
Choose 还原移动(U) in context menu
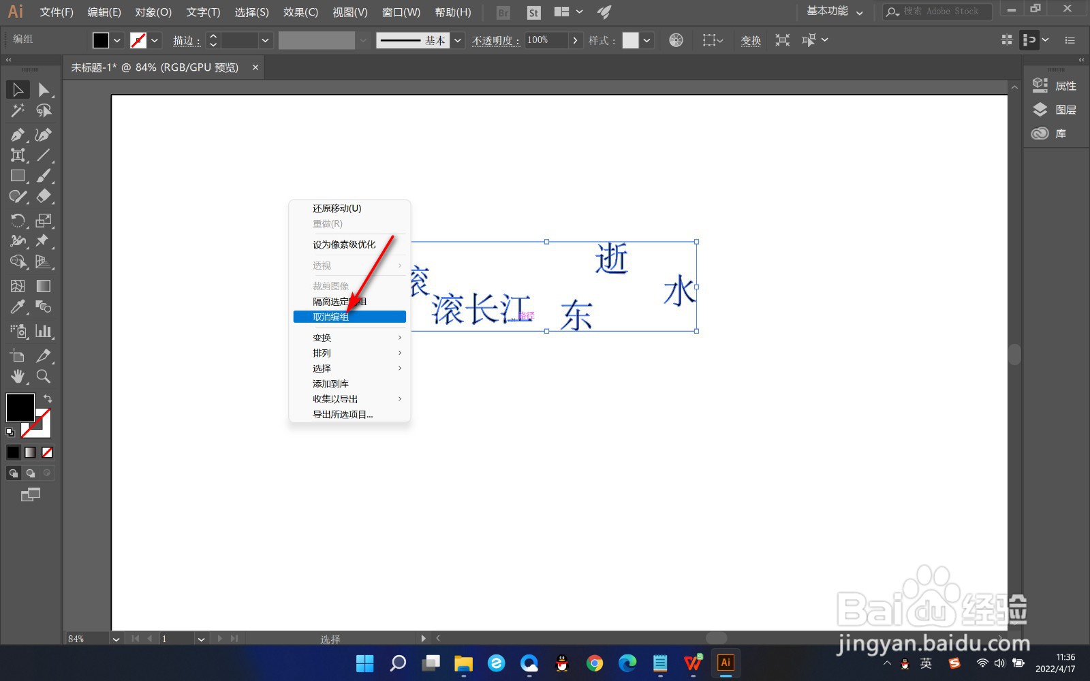coord(349,208)
